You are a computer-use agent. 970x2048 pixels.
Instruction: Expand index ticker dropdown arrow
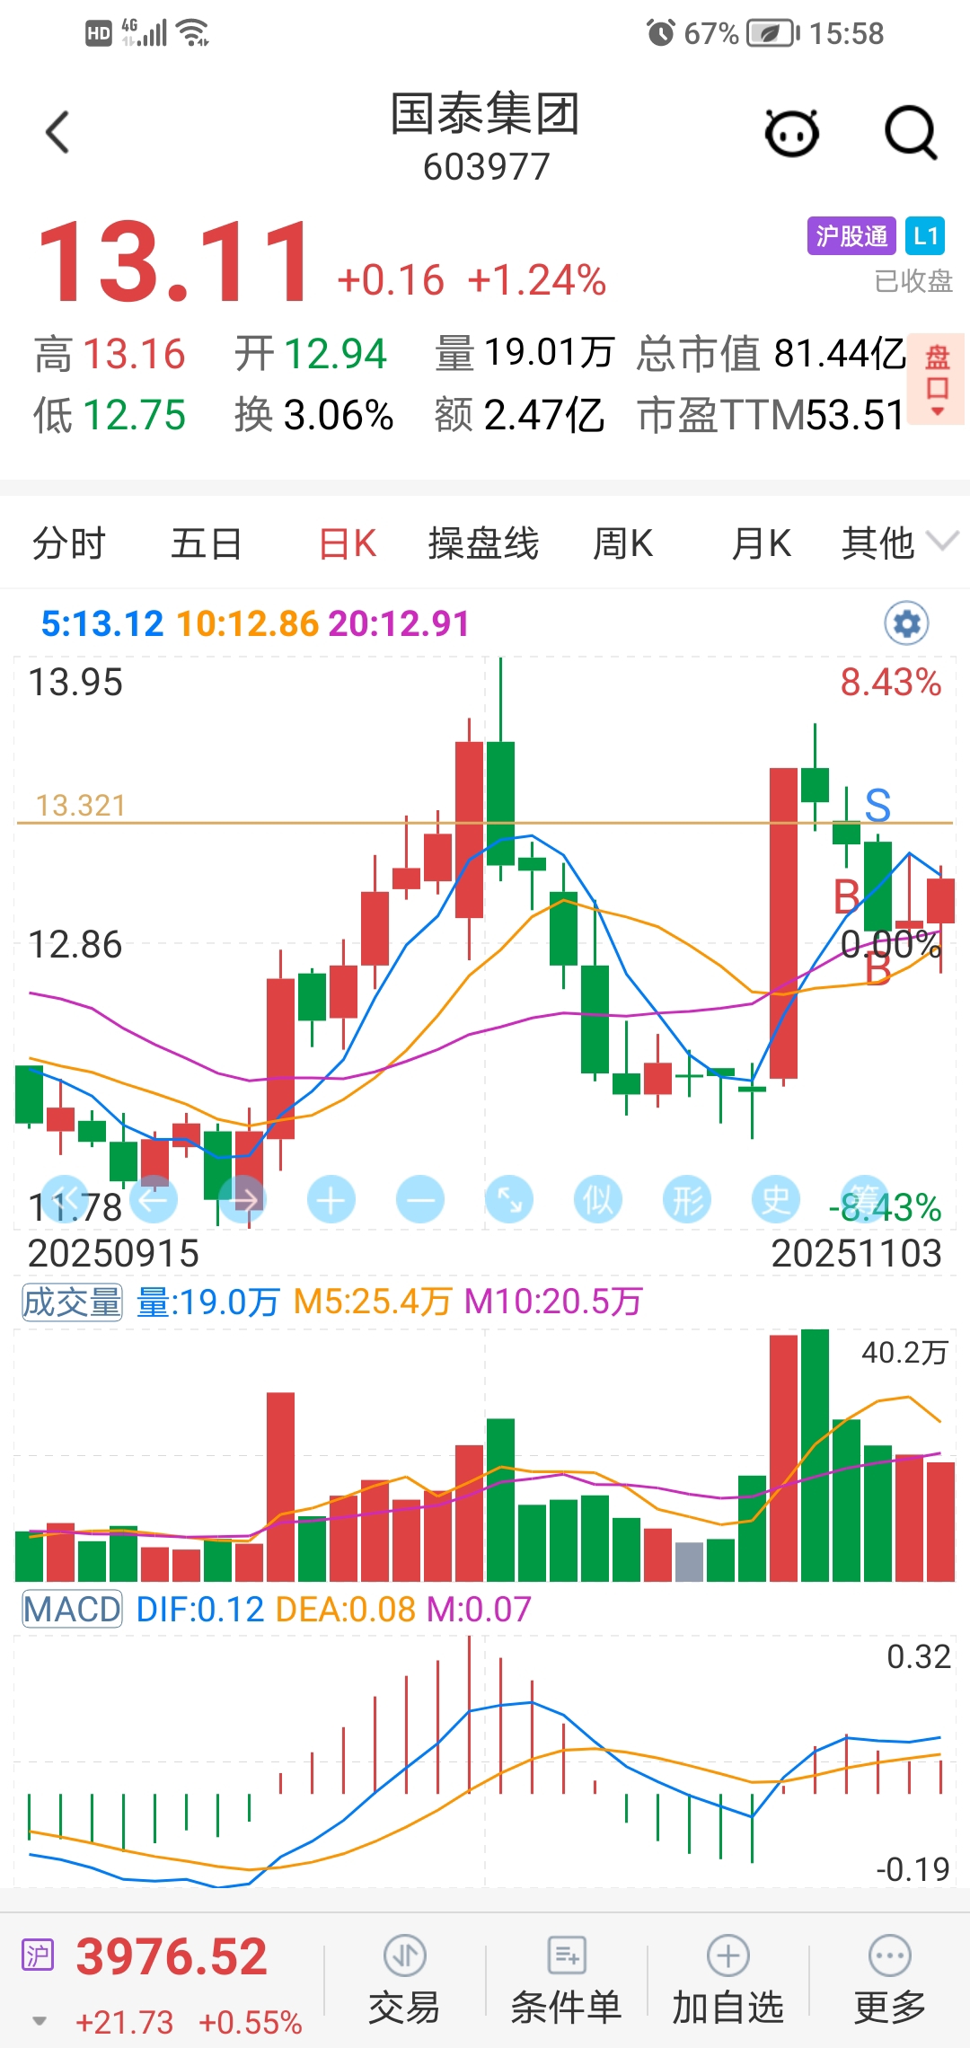pyautogui.click(x=40, y=2021)
